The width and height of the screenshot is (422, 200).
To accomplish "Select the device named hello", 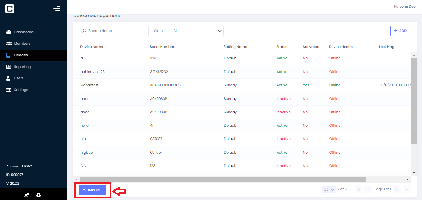I will [x=84, y=125].
